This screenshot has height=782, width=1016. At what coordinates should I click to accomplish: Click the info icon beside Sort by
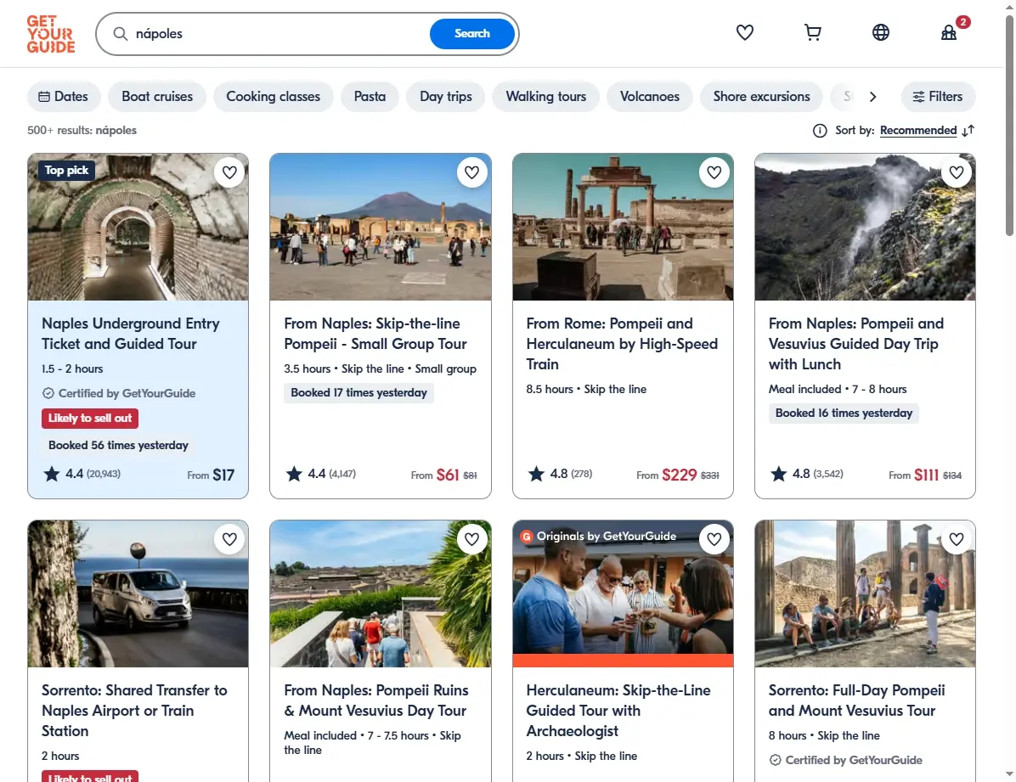pyautogui.click(x=820, y=131)
